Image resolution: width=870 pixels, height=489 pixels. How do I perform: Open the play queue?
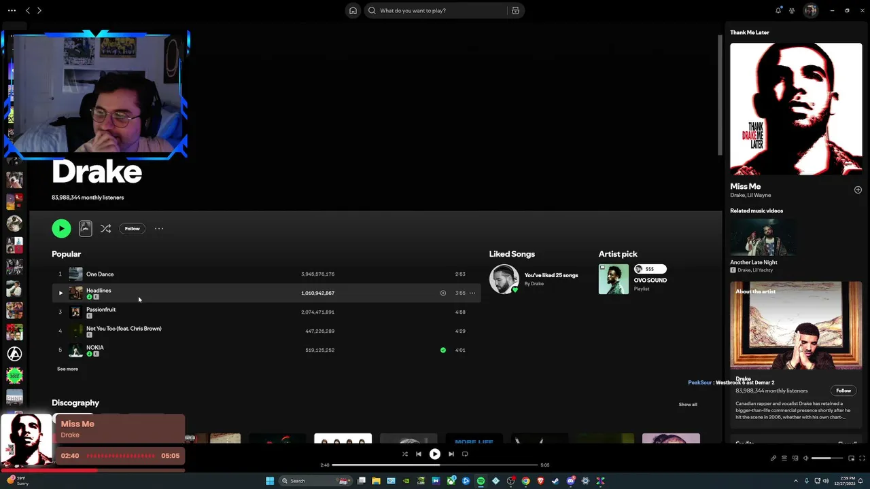click(x=784, y=458)
